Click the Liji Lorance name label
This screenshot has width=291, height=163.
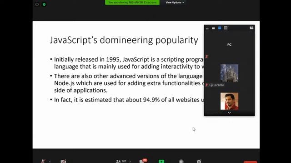click(216, 85)
